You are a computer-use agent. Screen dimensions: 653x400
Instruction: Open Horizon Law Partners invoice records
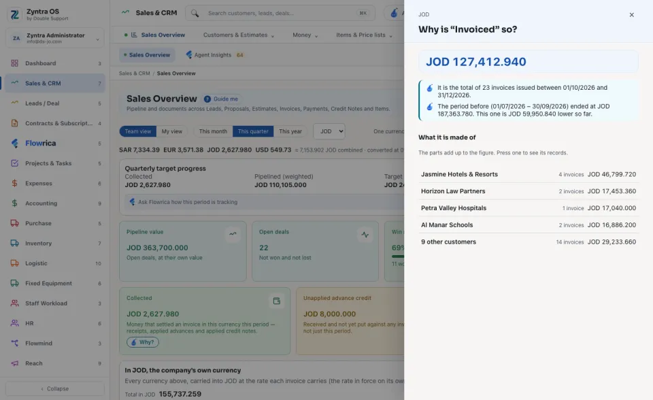click(529, 191)
